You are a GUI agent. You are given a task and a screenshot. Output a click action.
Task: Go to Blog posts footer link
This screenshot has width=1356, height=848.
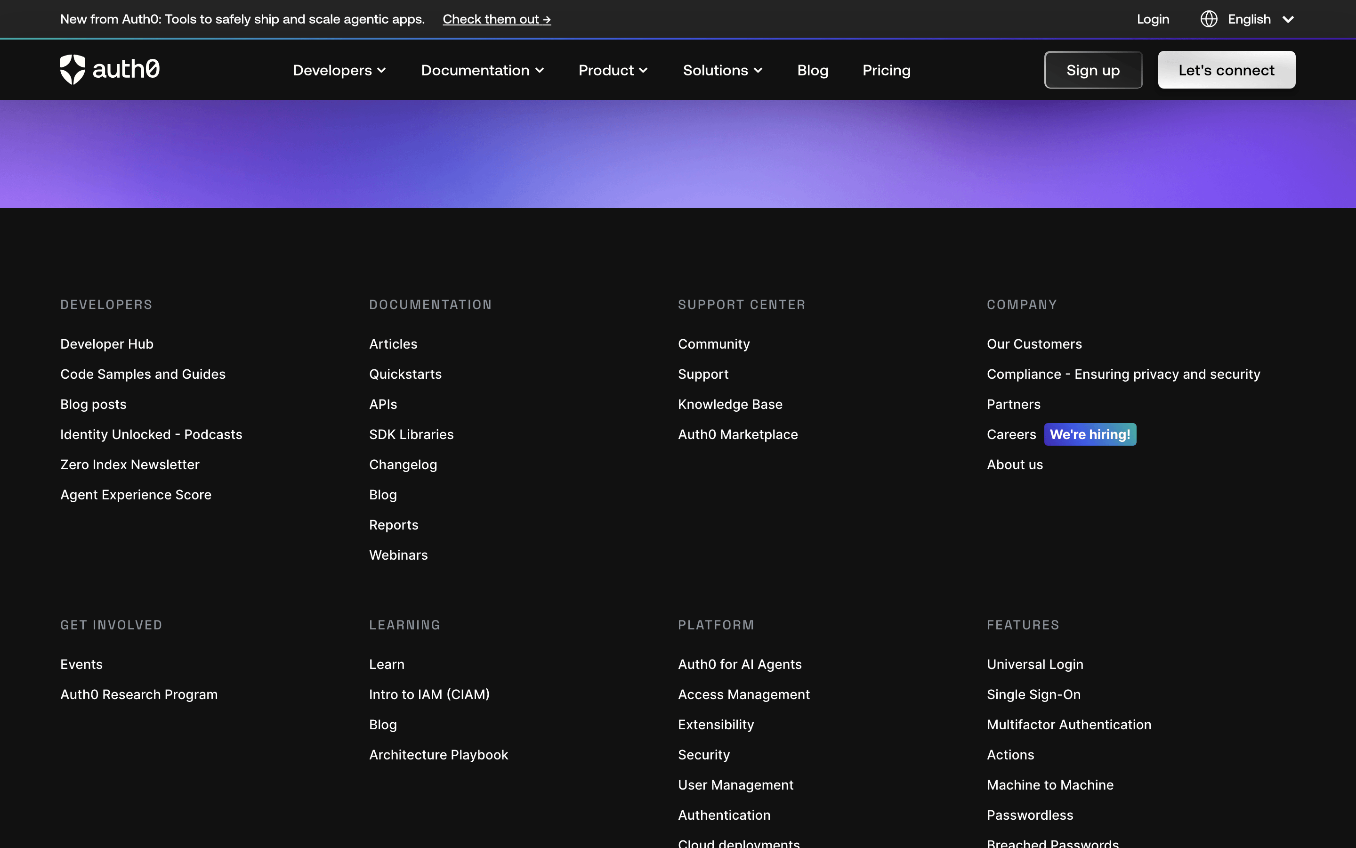93,404
